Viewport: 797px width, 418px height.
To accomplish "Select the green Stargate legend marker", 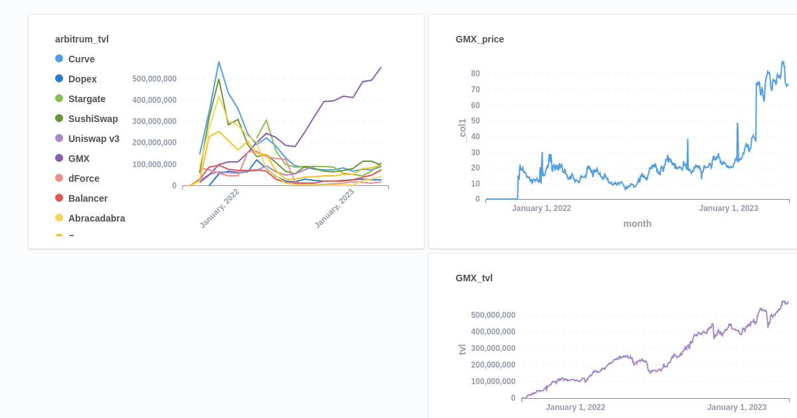I will point(59,99).
